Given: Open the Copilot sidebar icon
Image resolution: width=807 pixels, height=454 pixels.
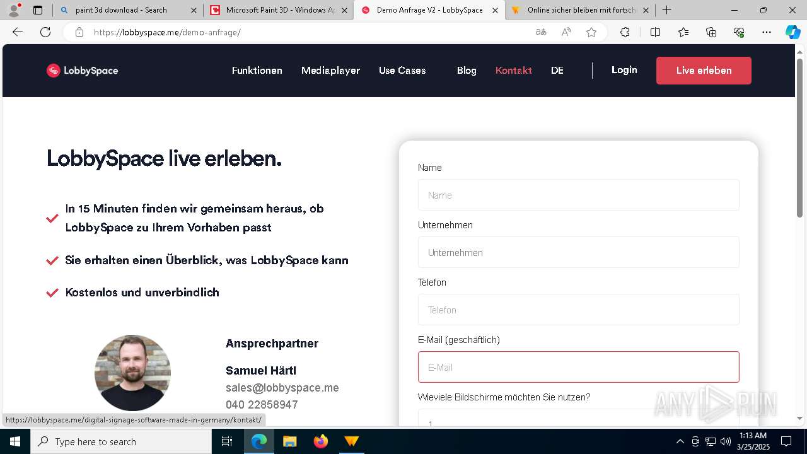Looking at the screenshot, I should pyautogui.click(x=792, y=32).
